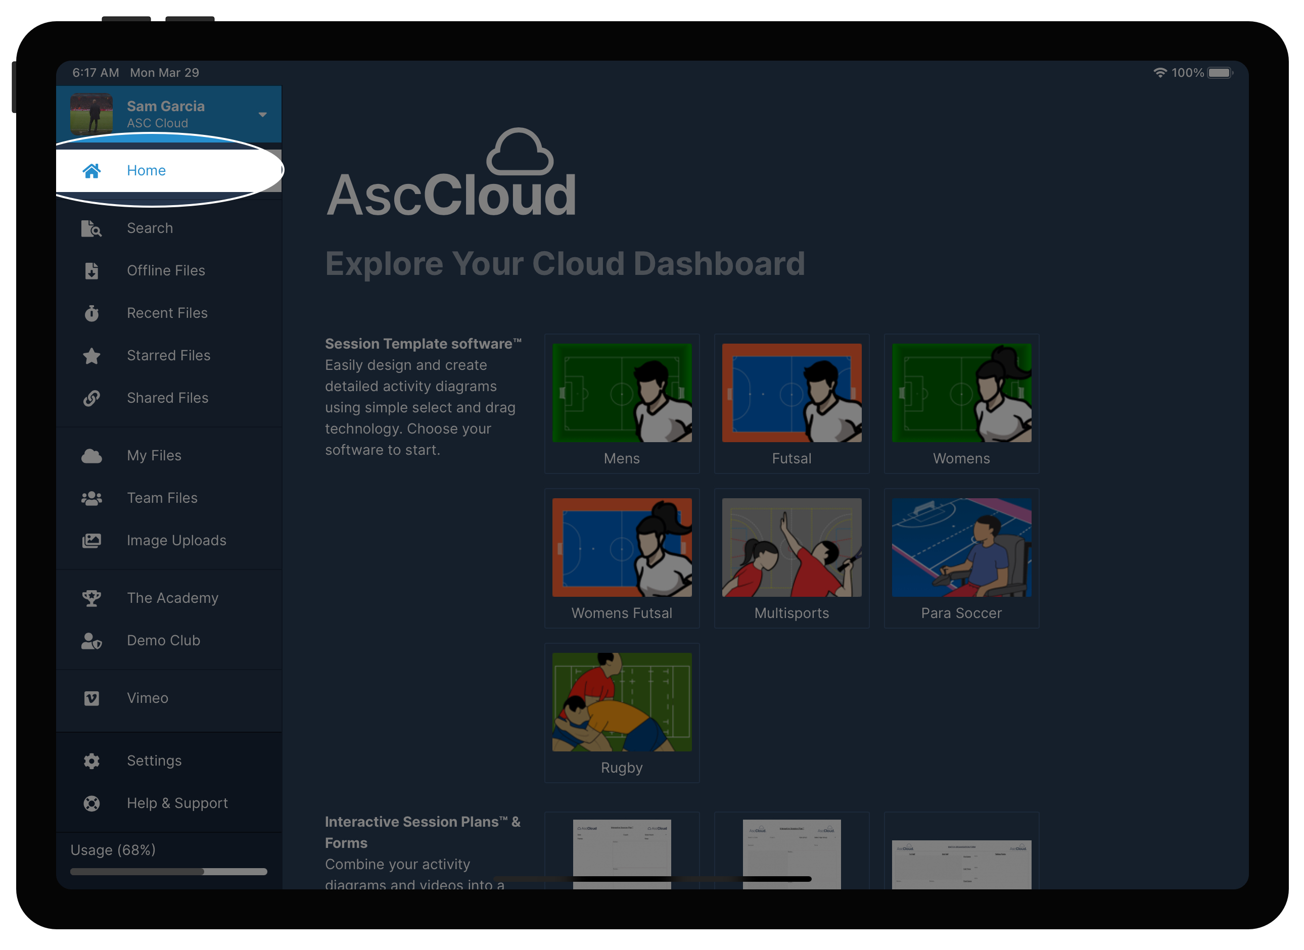Click The Academy trophy icon
The image size is (1304, 950).
coord(91,599)
